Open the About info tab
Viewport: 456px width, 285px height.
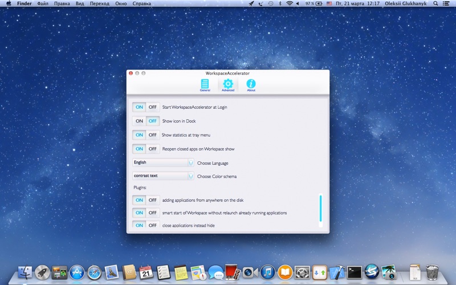pos(251,85)
